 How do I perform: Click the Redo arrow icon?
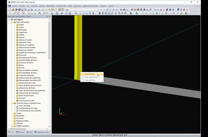39,10
